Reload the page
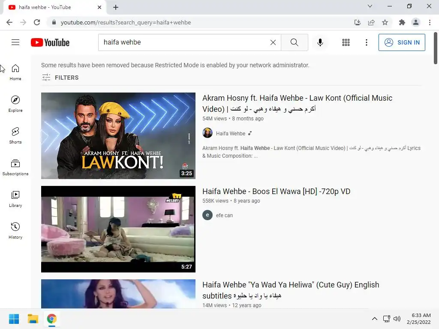Screen dimensions: 439x329 click(37, 22)
